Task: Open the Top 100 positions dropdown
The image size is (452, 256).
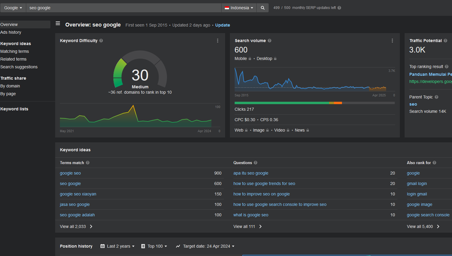Action: pyautogui.click(x=154, y=246)
